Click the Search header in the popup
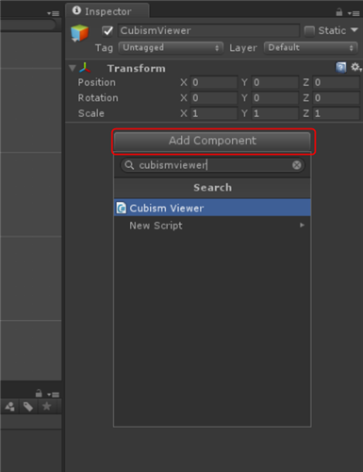Screen dimensions: 363x472 click(212, 188)
